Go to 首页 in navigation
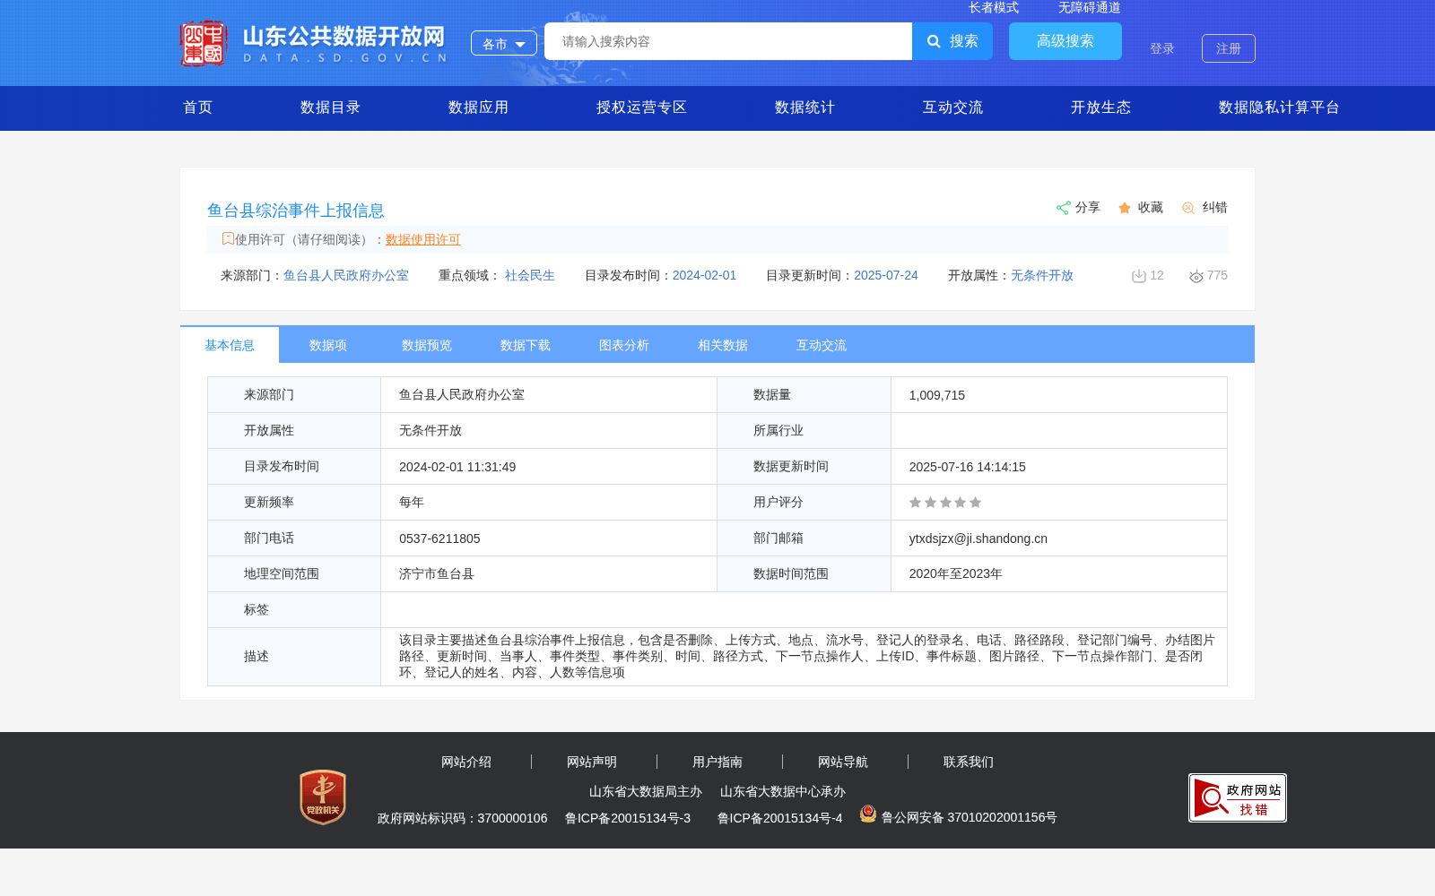 [x=198, y=108]
